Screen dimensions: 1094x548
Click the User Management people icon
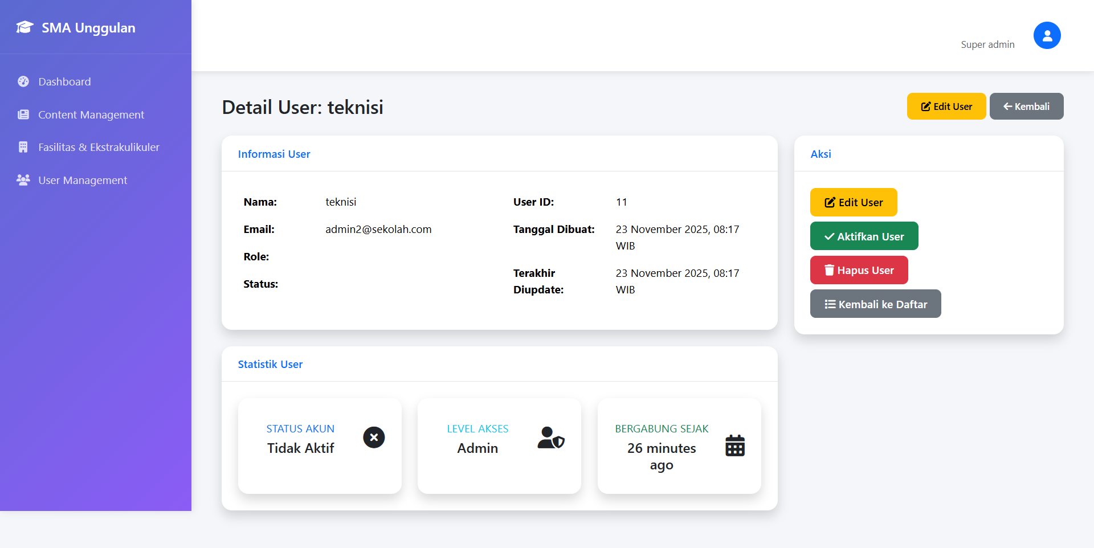pyautogui.click(x=23, y=180)
